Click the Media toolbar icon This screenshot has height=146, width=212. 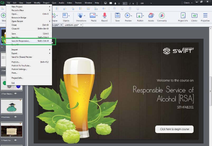pos(93,15)
